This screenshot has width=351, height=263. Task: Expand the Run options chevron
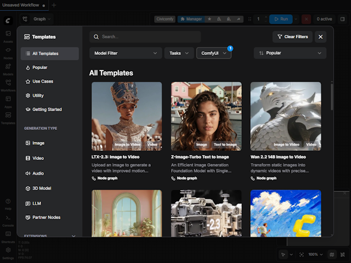pyautogui.click(x=296, y=19)
